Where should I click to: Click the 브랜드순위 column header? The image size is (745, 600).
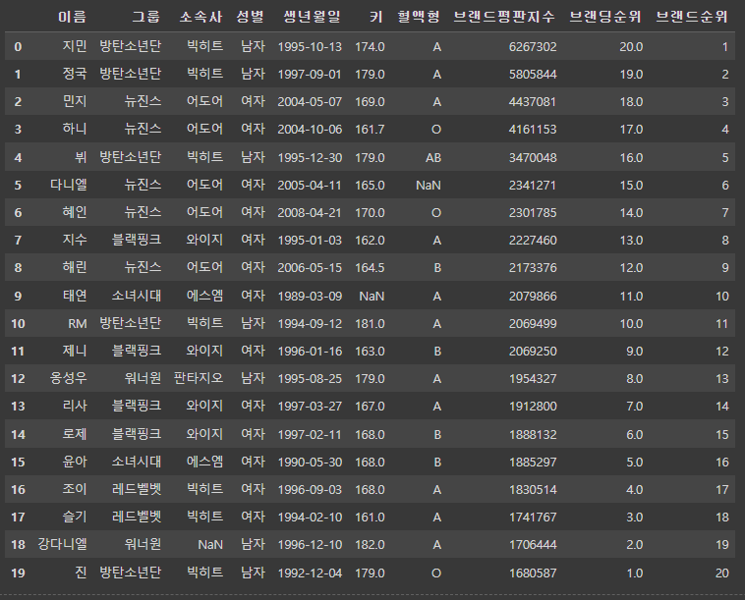click(x=692, y=17)
